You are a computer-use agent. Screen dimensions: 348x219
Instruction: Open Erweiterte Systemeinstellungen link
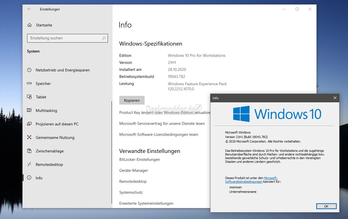pos(146,203)
